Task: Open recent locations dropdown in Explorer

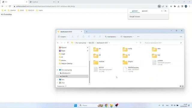Action: [64, 43]
